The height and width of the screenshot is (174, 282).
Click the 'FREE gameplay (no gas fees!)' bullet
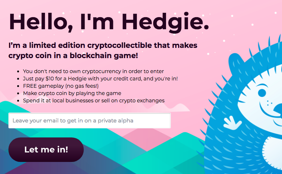coord(61,86)
